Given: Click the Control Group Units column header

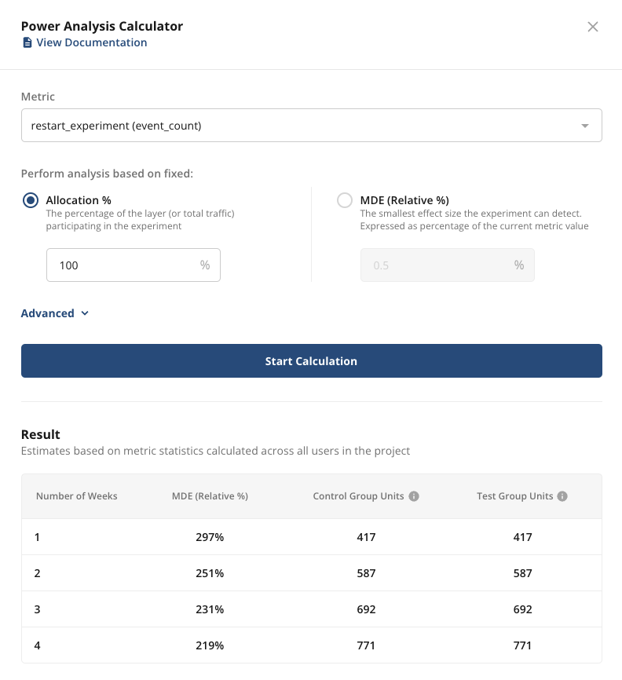Looking at the screenshot, I should [x=359, y=496].
